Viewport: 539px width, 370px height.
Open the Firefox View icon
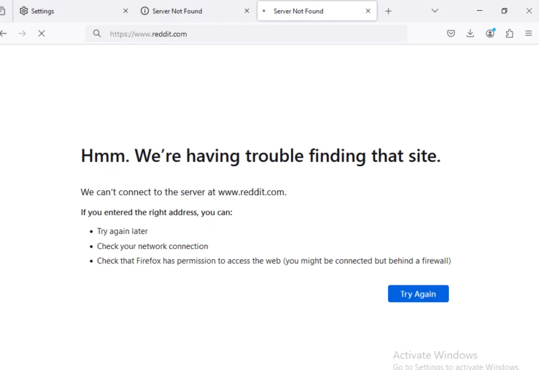2,11
